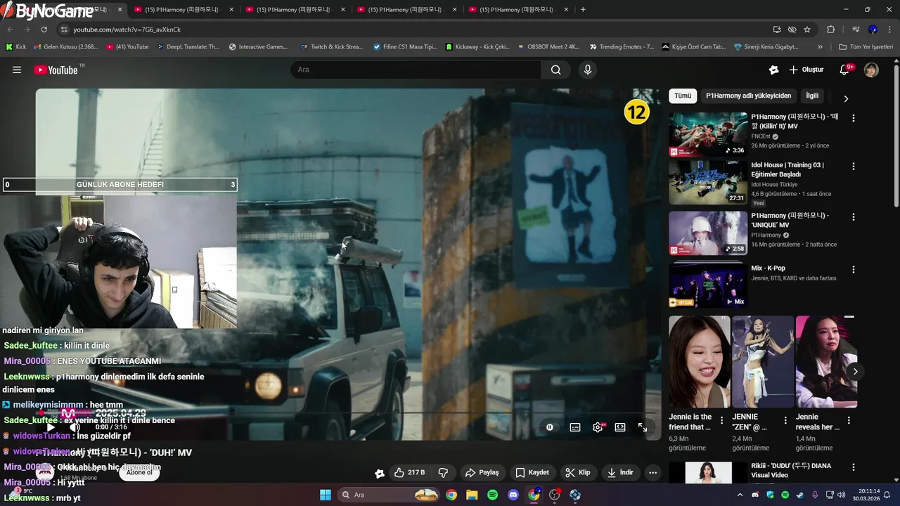
Task: Open more actions ellipsis beside İndir
Action: [652, 472]
